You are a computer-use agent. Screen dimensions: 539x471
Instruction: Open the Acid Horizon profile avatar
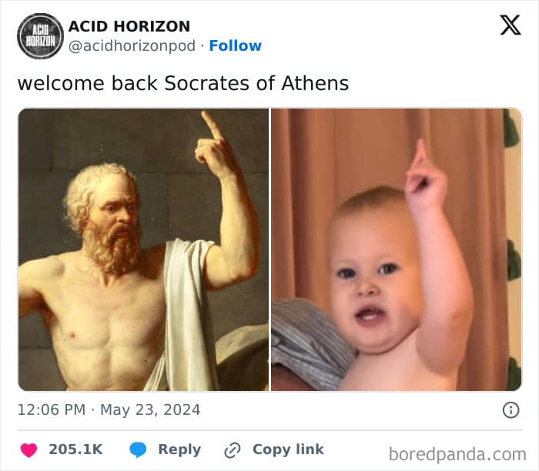40,36
